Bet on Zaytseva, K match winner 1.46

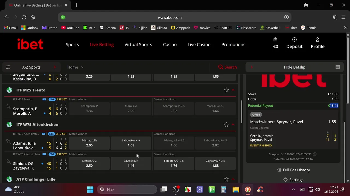click(131, 163)
